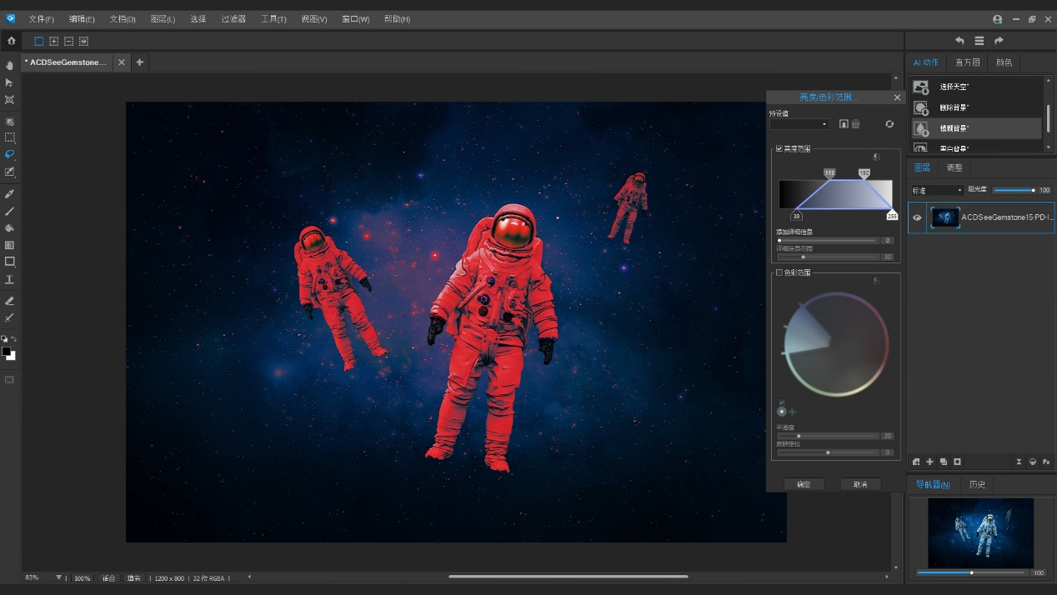Switch to the 历史 tab
Image resolution: width=1057 pixels, height=595 pixels.
pyautogui.click(x=976, y=484)
